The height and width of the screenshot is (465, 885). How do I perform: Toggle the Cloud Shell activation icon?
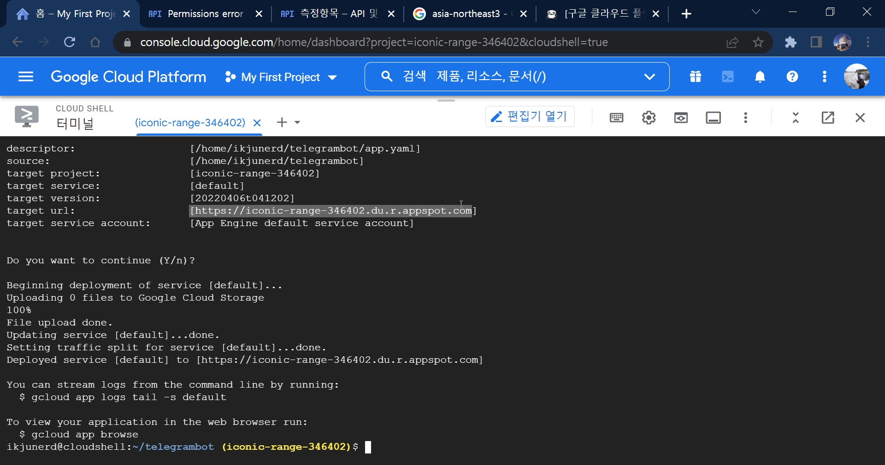click(x=728, y=76)
